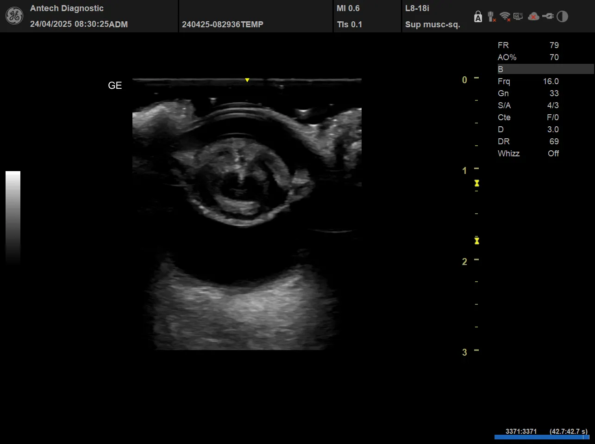The image size is (595, 444).
Task: Click the upper yellow focal zone marker
Action: pyautogui.click(x=476, y=184)
